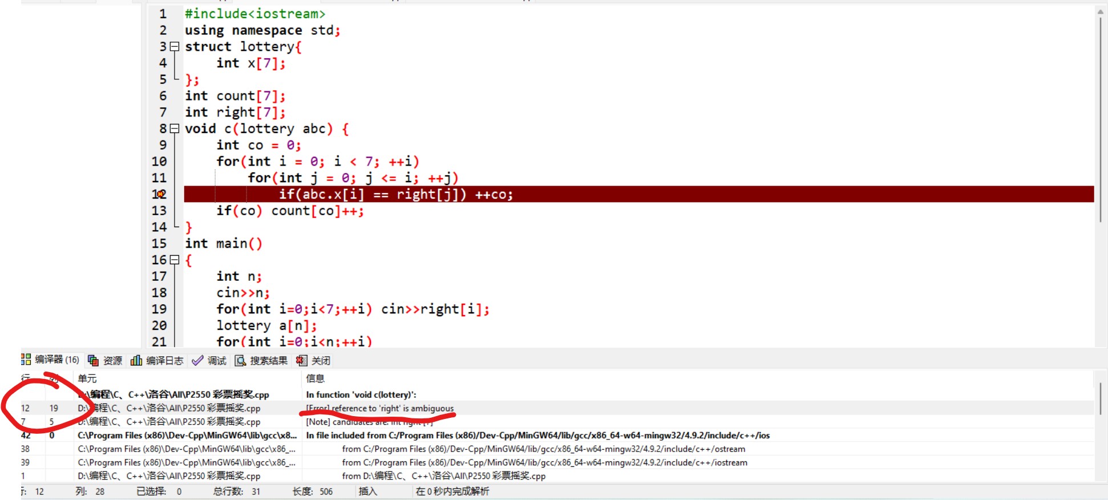Screen dimensions: 1108x500
Task: Click the highlighted line 12 code
Action: pos(639,195)
